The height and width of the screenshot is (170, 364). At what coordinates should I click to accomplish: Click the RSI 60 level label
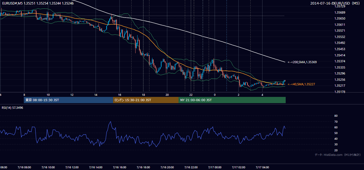pyautogui.click(x=336, y=127)
